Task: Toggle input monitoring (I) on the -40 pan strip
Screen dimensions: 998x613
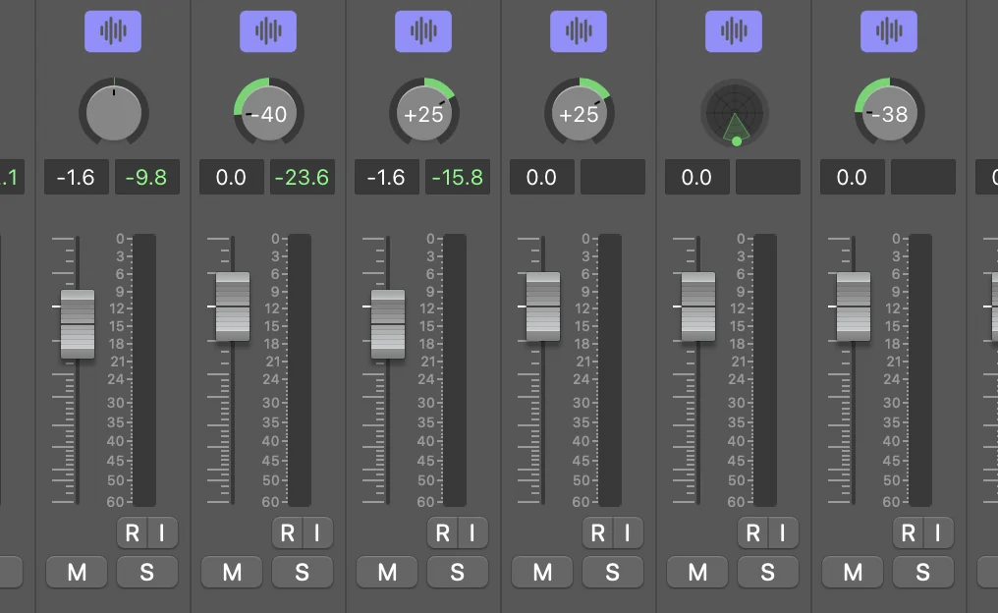Action: click(316, 533)
